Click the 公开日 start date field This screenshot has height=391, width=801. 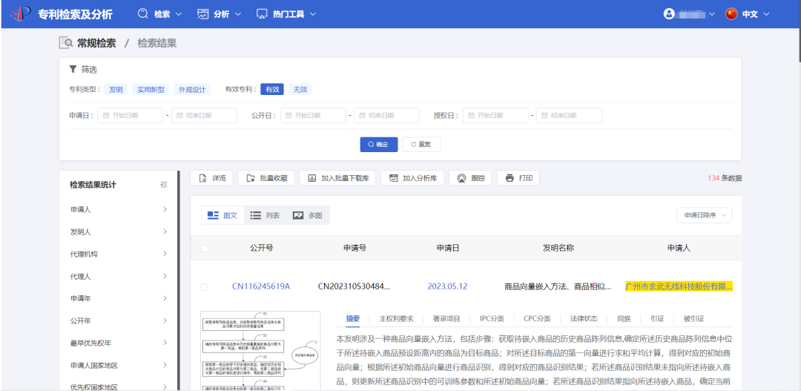(x=313, y=116)
